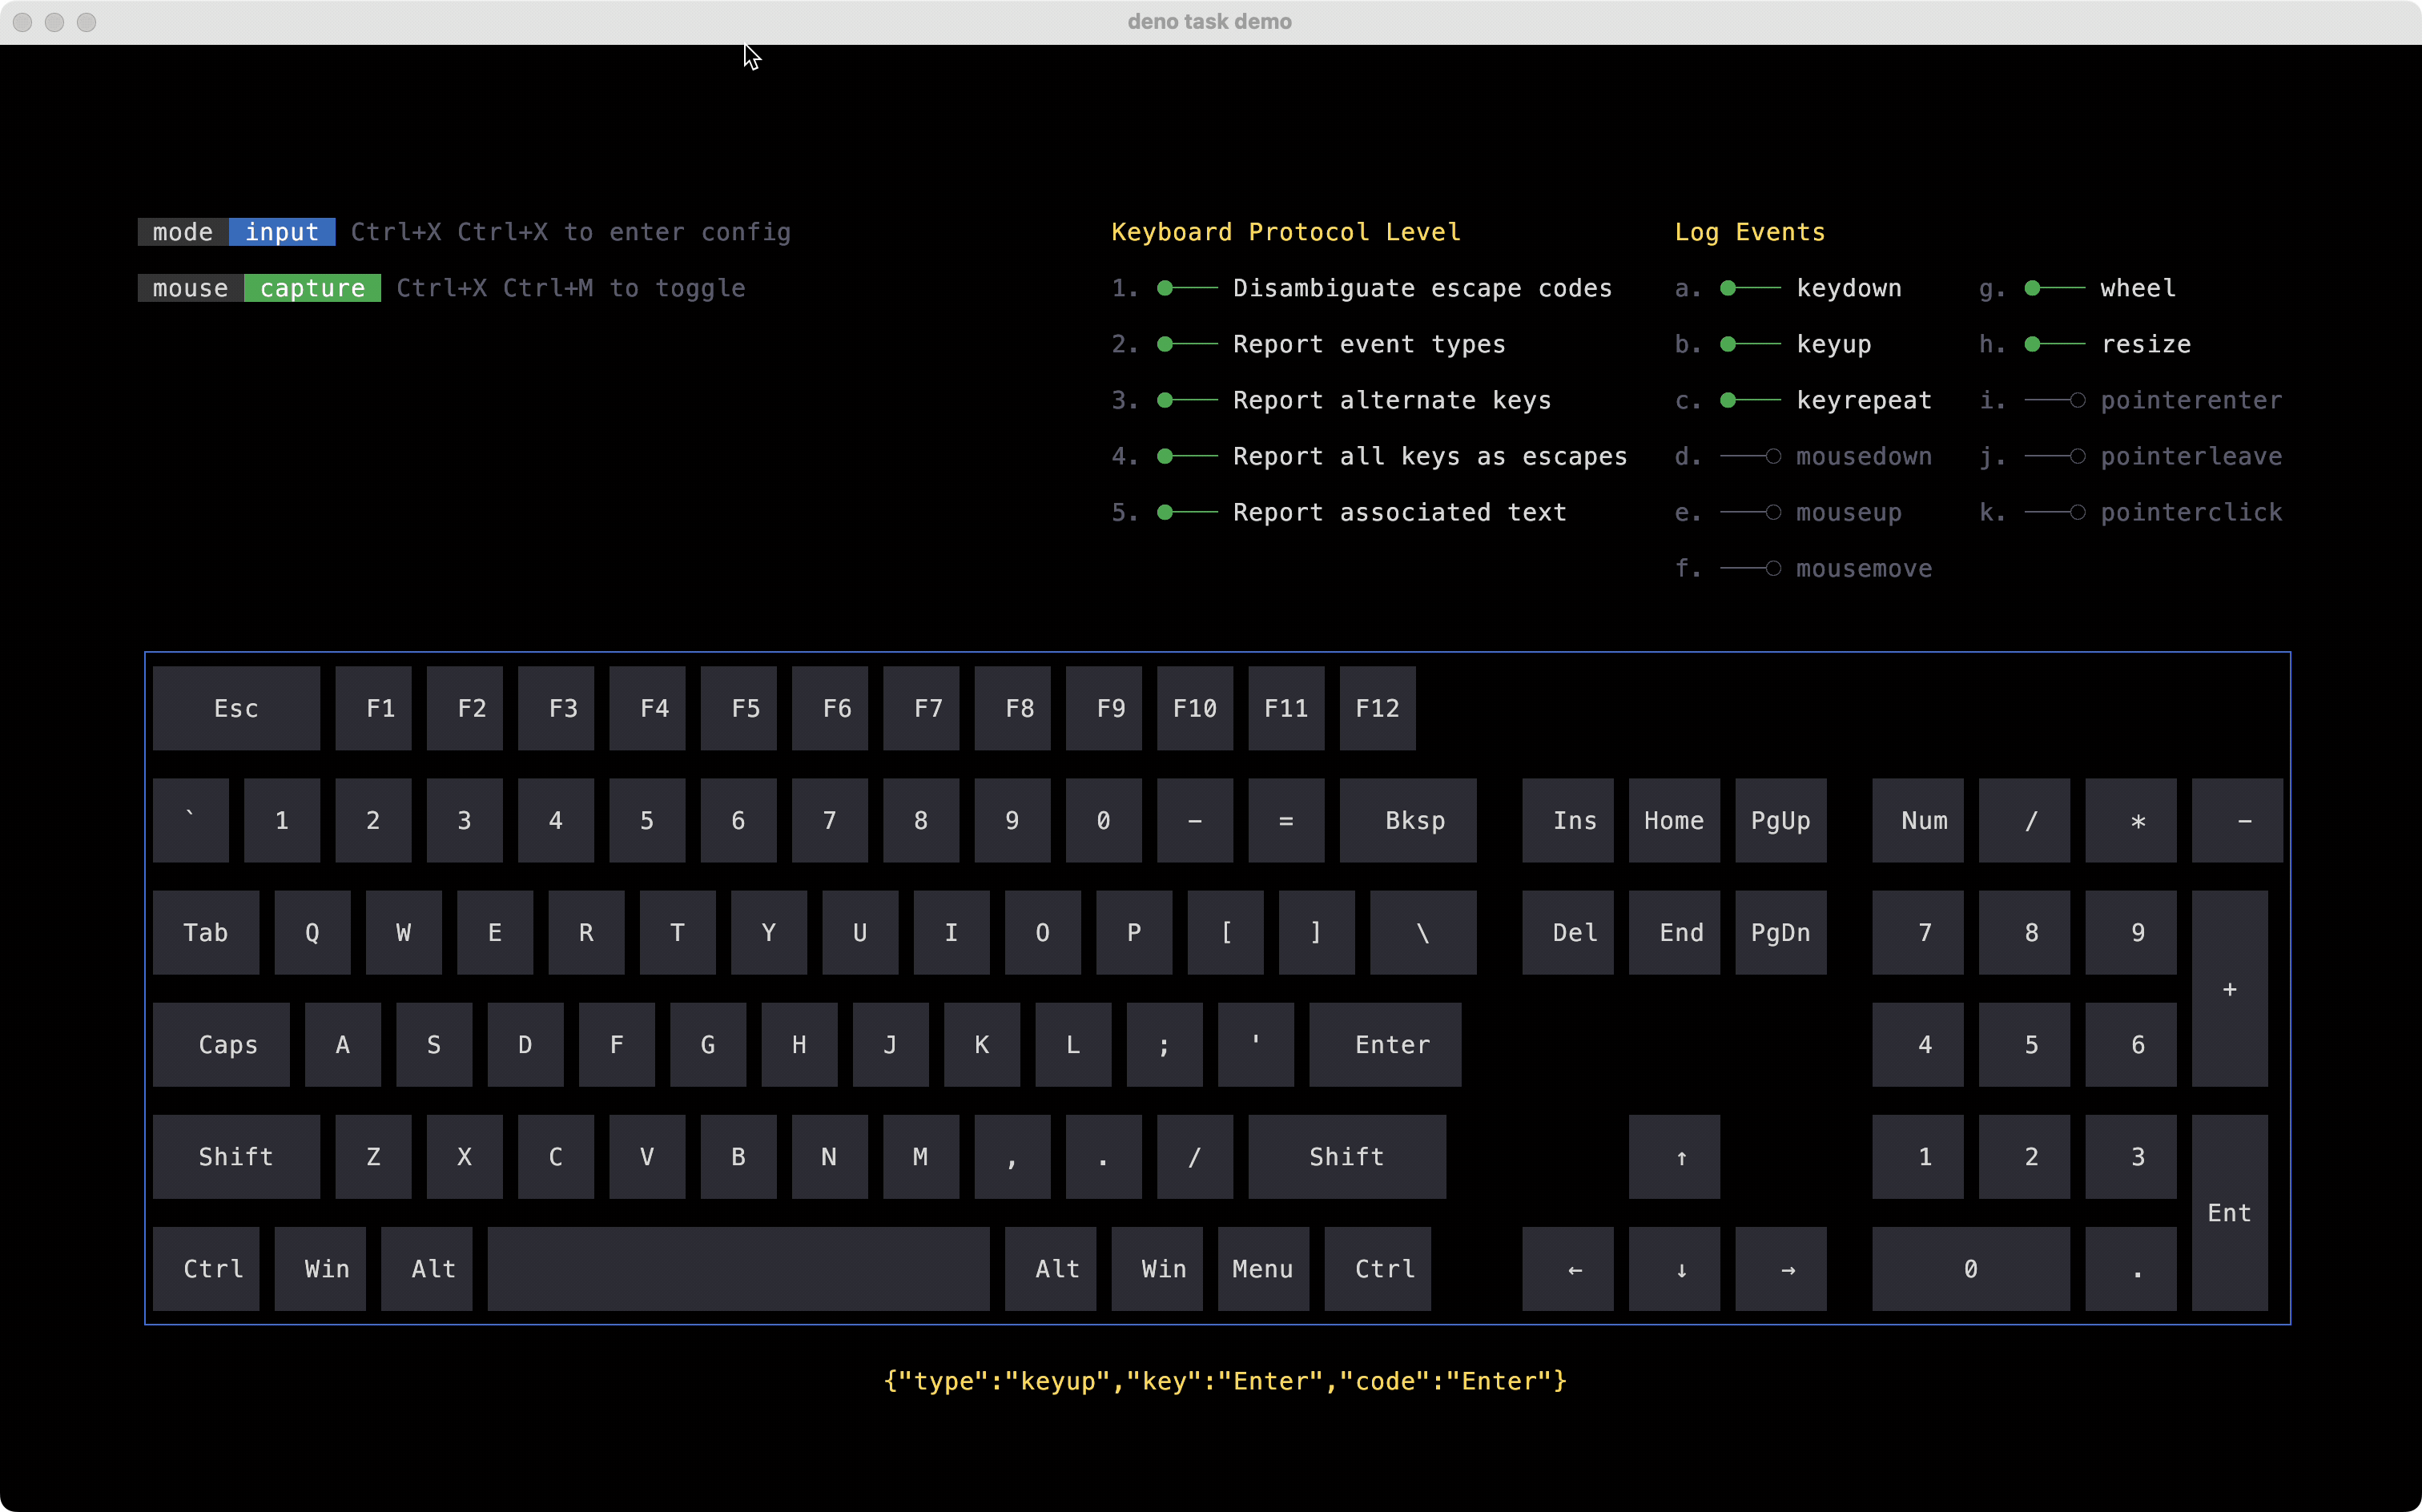
Task: Click the End key
Action: [1674, 932]
